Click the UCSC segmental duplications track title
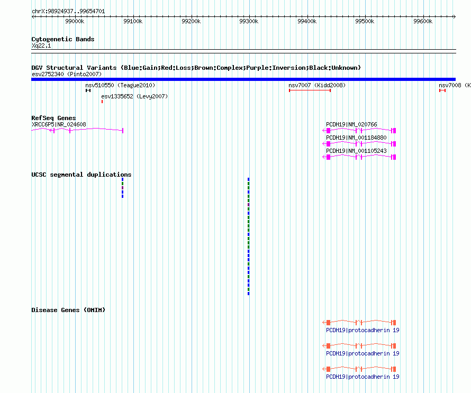 (81, 175)
